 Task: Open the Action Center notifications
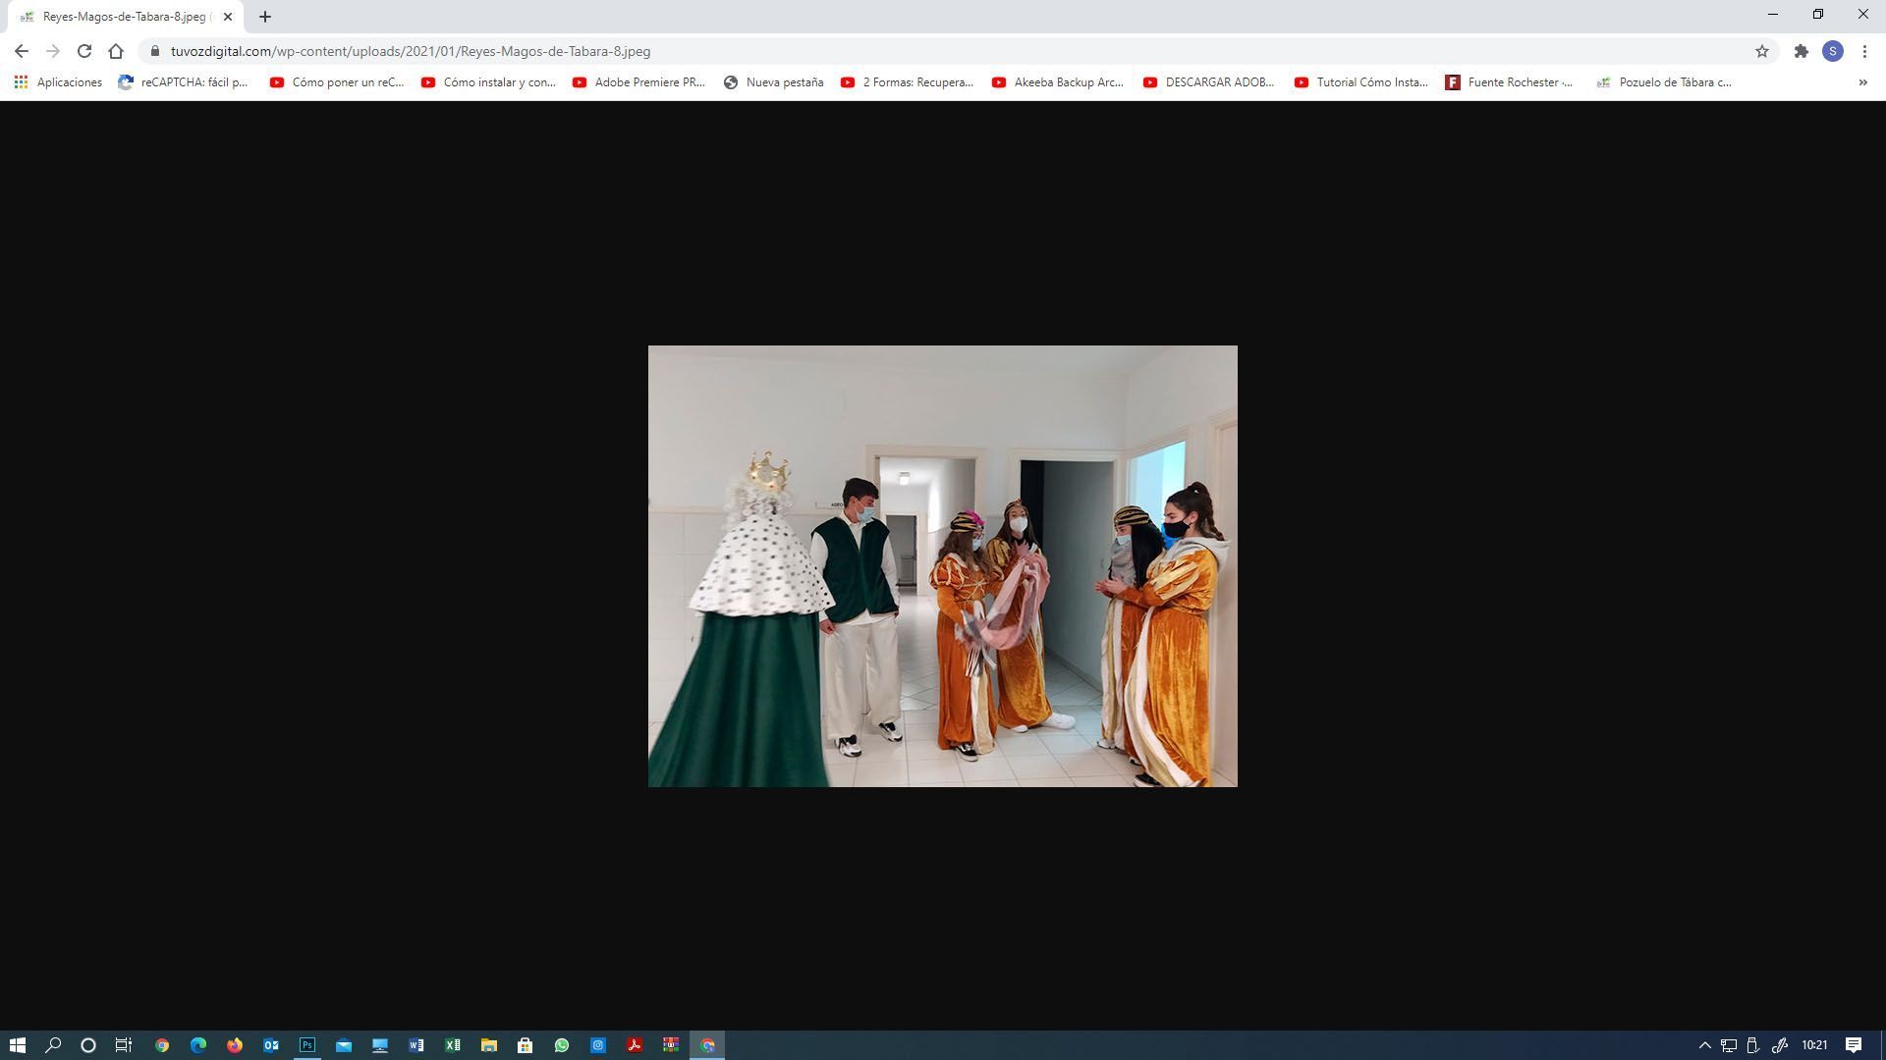(x=1854, y=1045)
